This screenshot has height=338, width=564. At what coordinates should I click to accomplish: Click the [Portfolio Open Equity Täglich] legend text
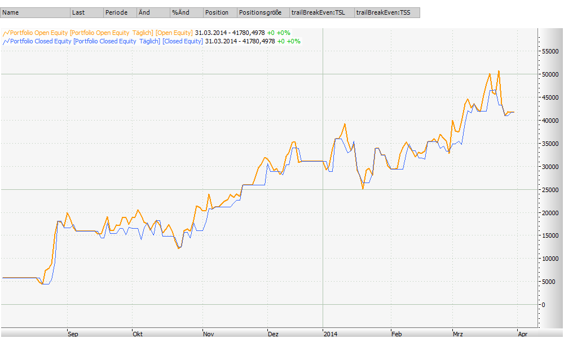[x=112, y=33]
